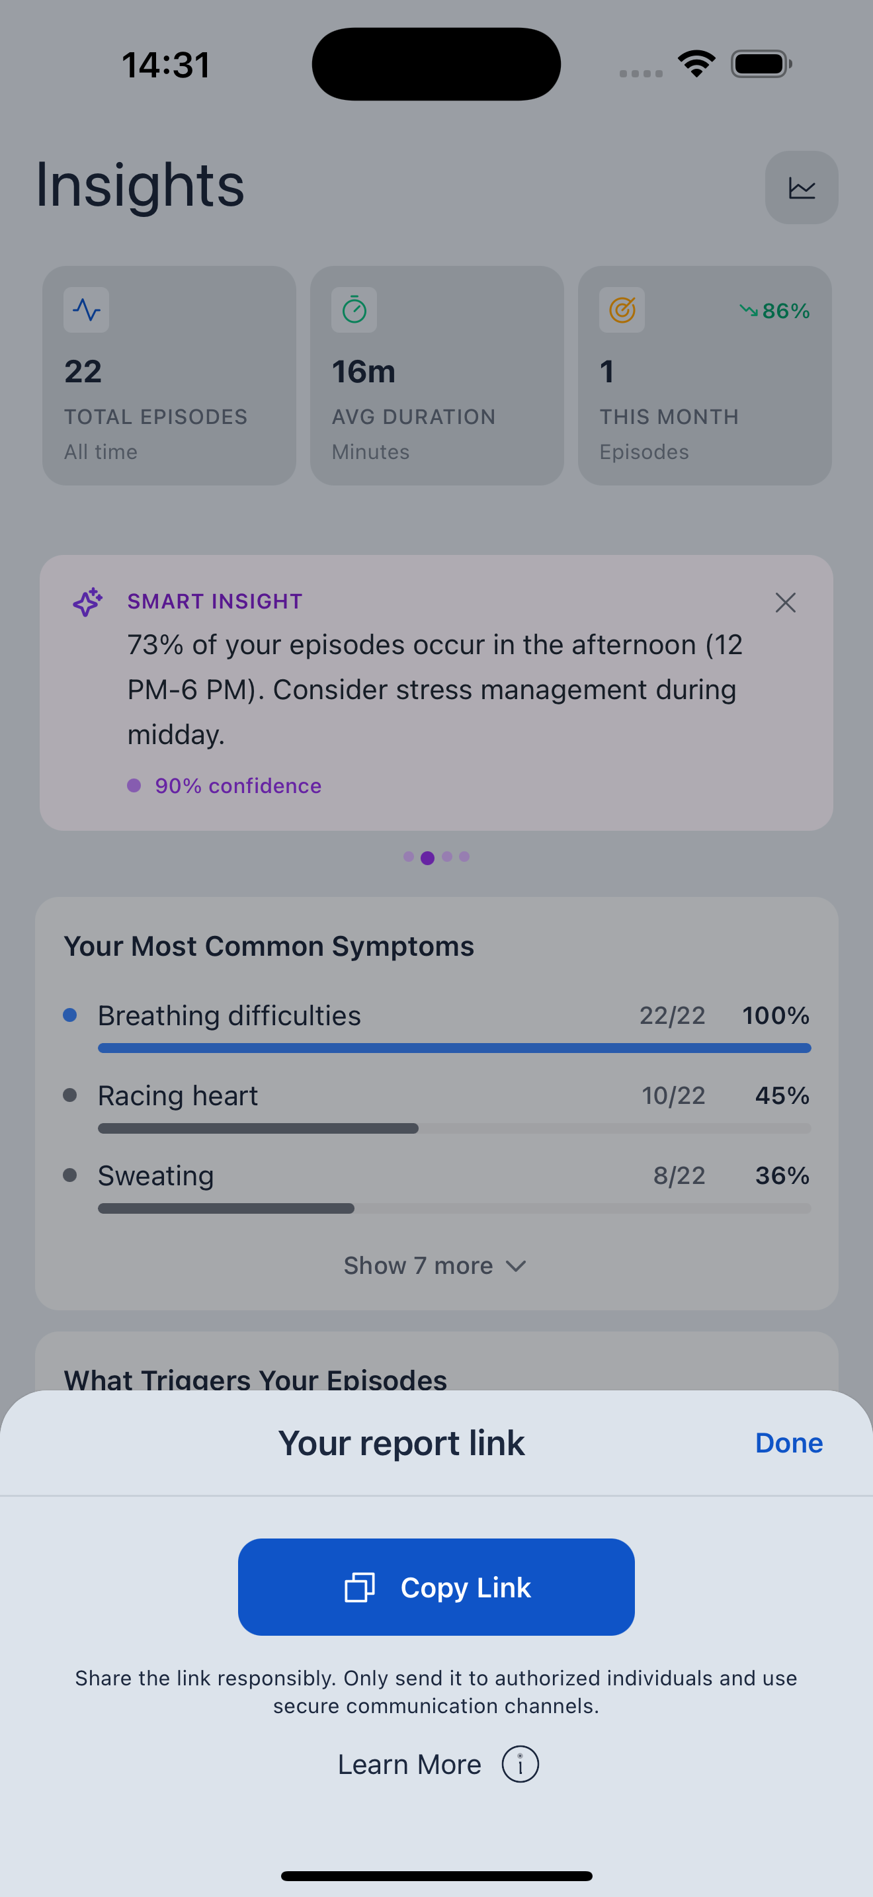
Task: Go to the fourth insight page dot
Action: [464, 857]
